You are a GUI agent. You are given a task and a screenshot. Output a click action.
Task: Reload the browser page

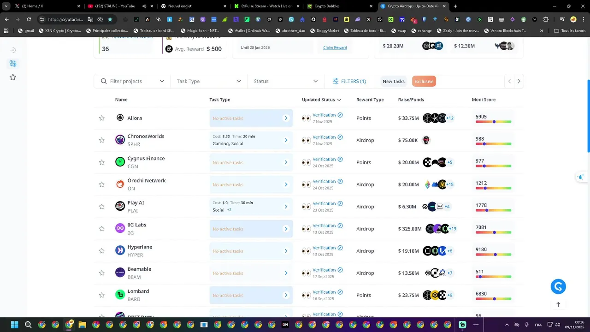pos(29,19)
